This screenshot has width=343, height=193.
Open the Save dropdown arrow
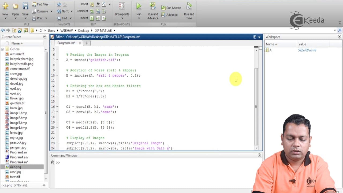click(25, 18)
